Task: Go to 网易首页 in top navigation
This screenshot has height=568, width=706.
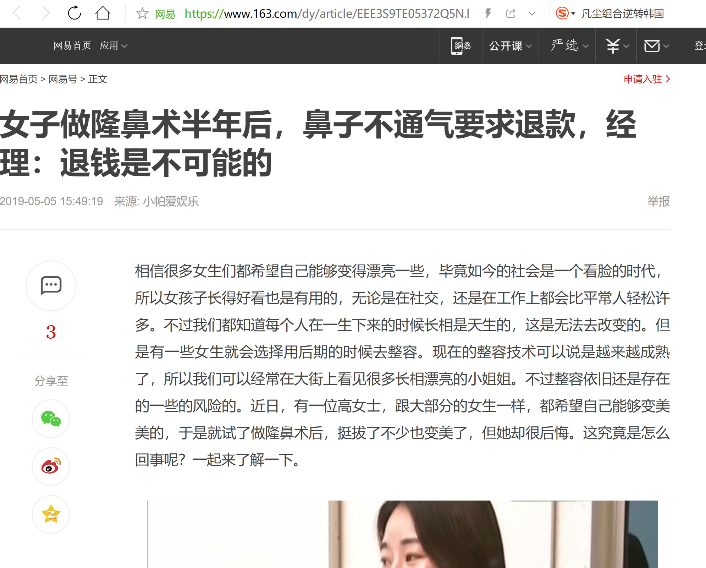Action: [x=72, y=46]
